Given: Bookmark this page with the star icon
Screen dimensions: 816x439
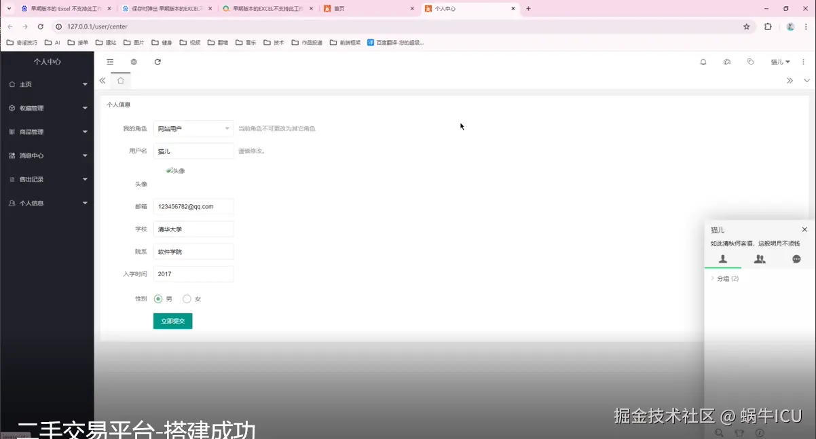Looking at the screenshot, I should [747, 26].
